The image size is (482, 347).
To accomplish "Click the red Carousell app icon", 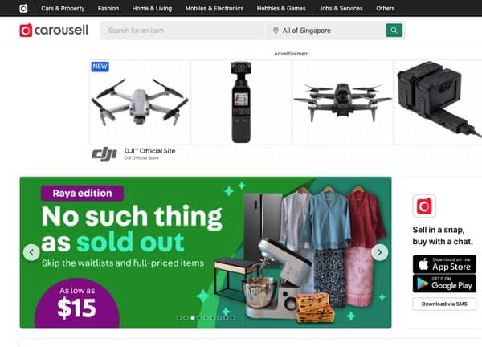I will 424,206.
